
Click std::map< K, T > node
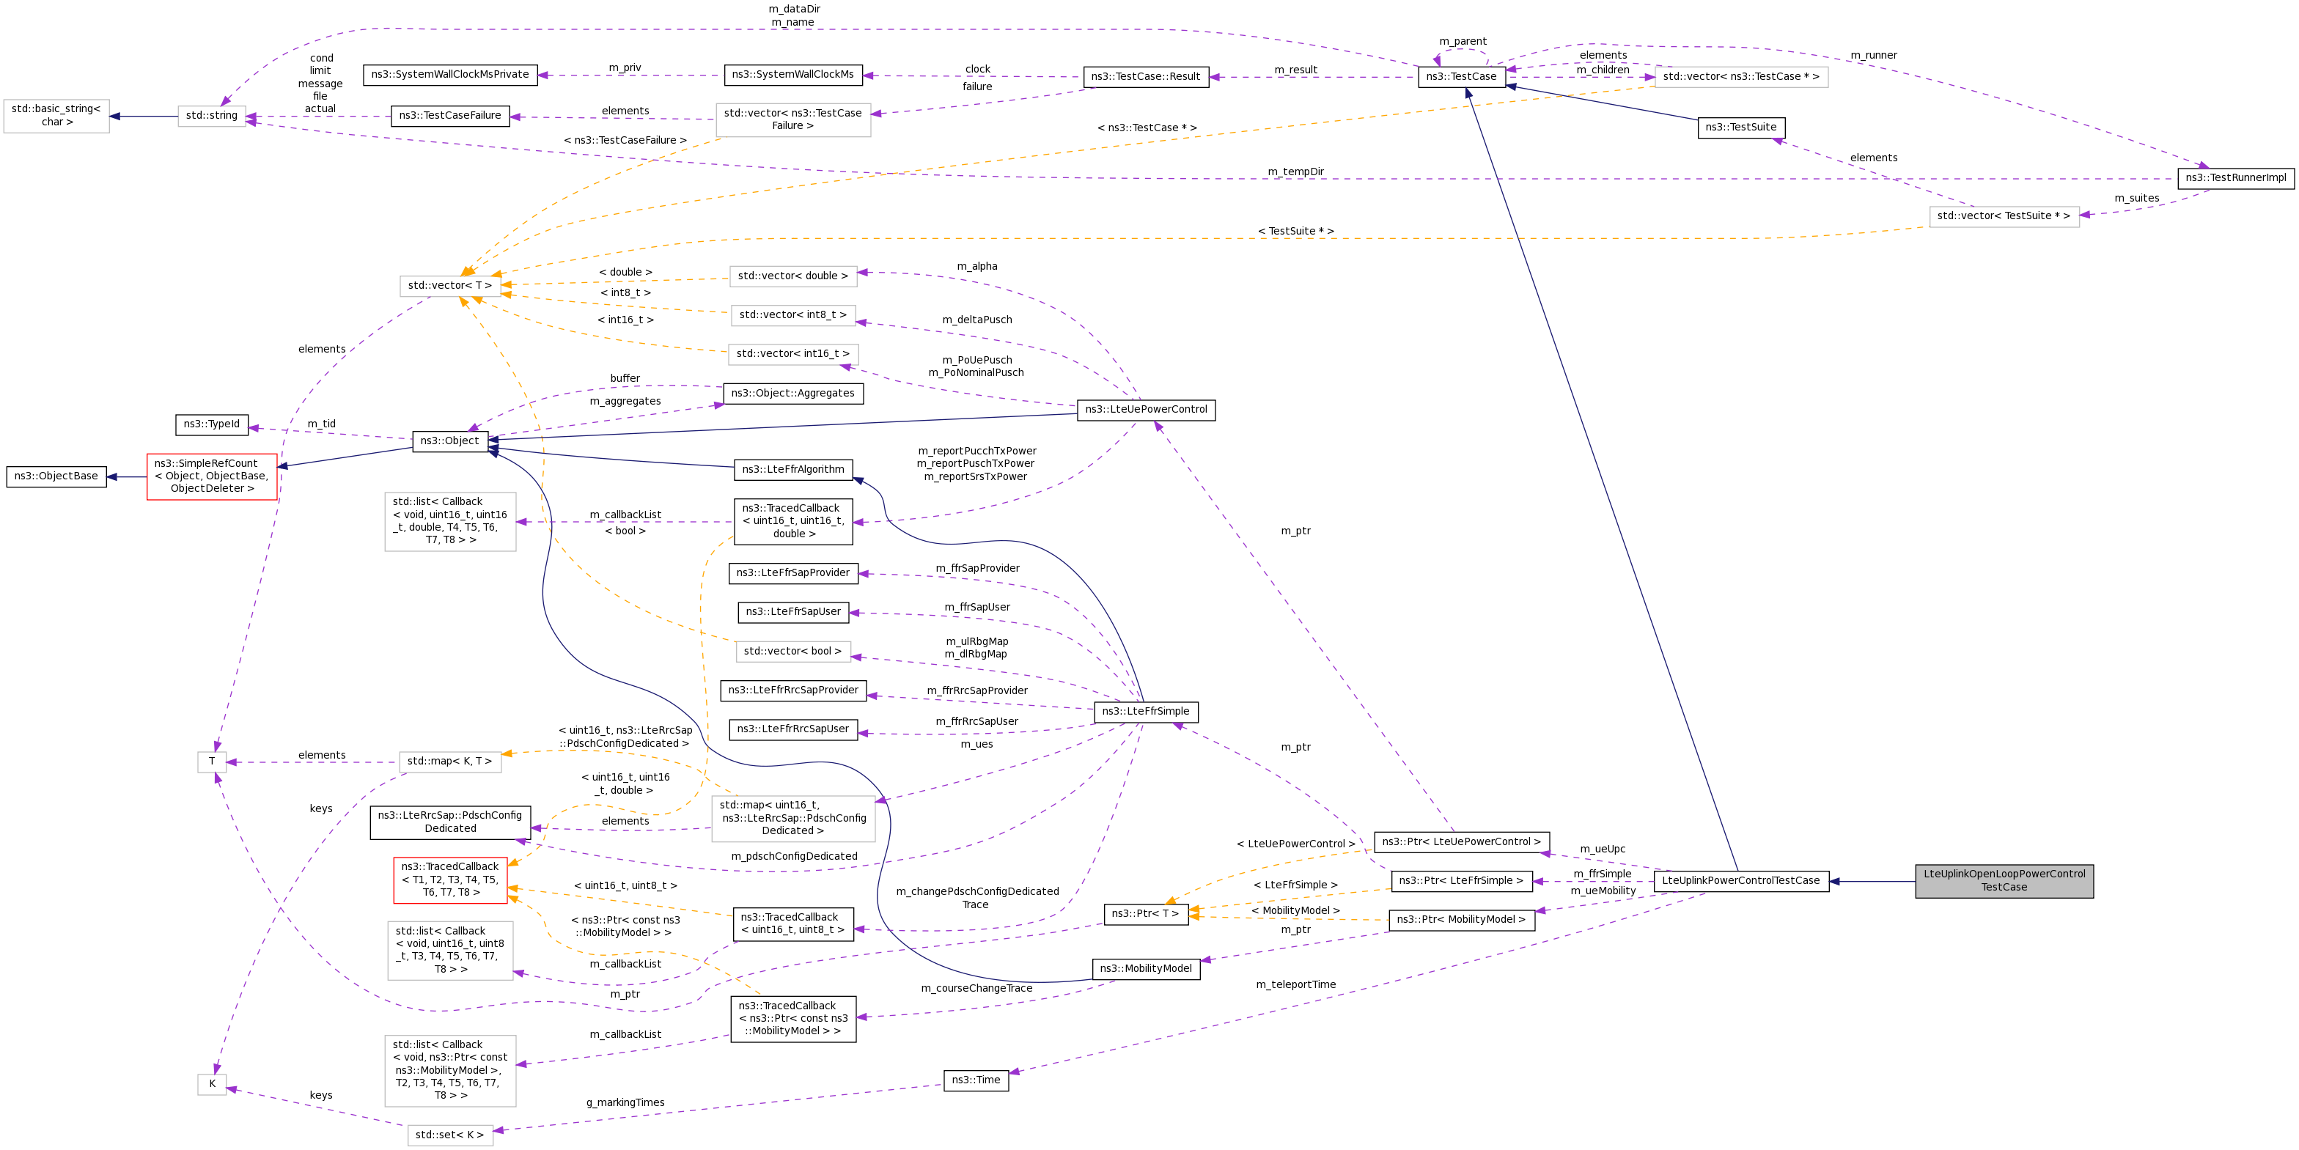pos(450,762)
